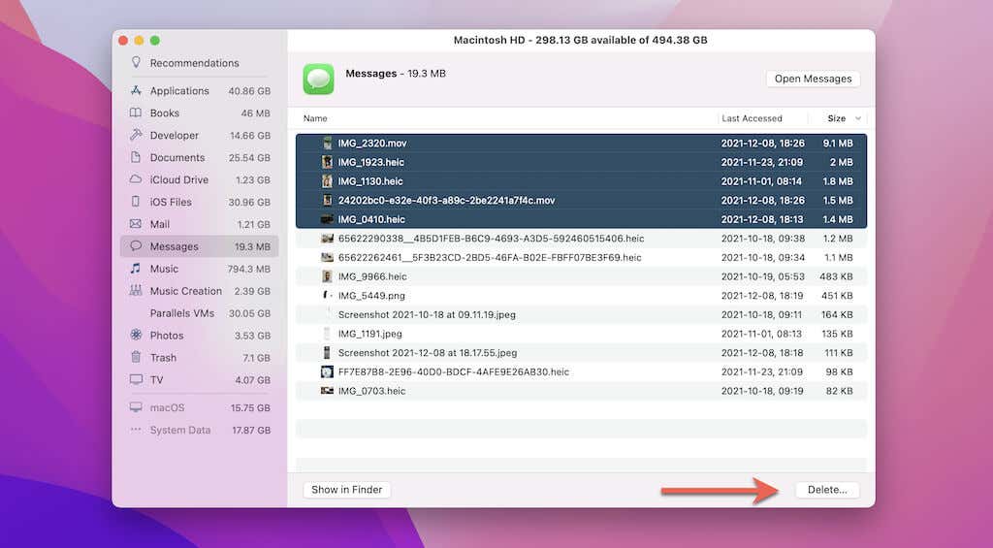Viewport: 993px width, 548px height.
Task: Sort list by Name column header
Action: coord(316,118)
